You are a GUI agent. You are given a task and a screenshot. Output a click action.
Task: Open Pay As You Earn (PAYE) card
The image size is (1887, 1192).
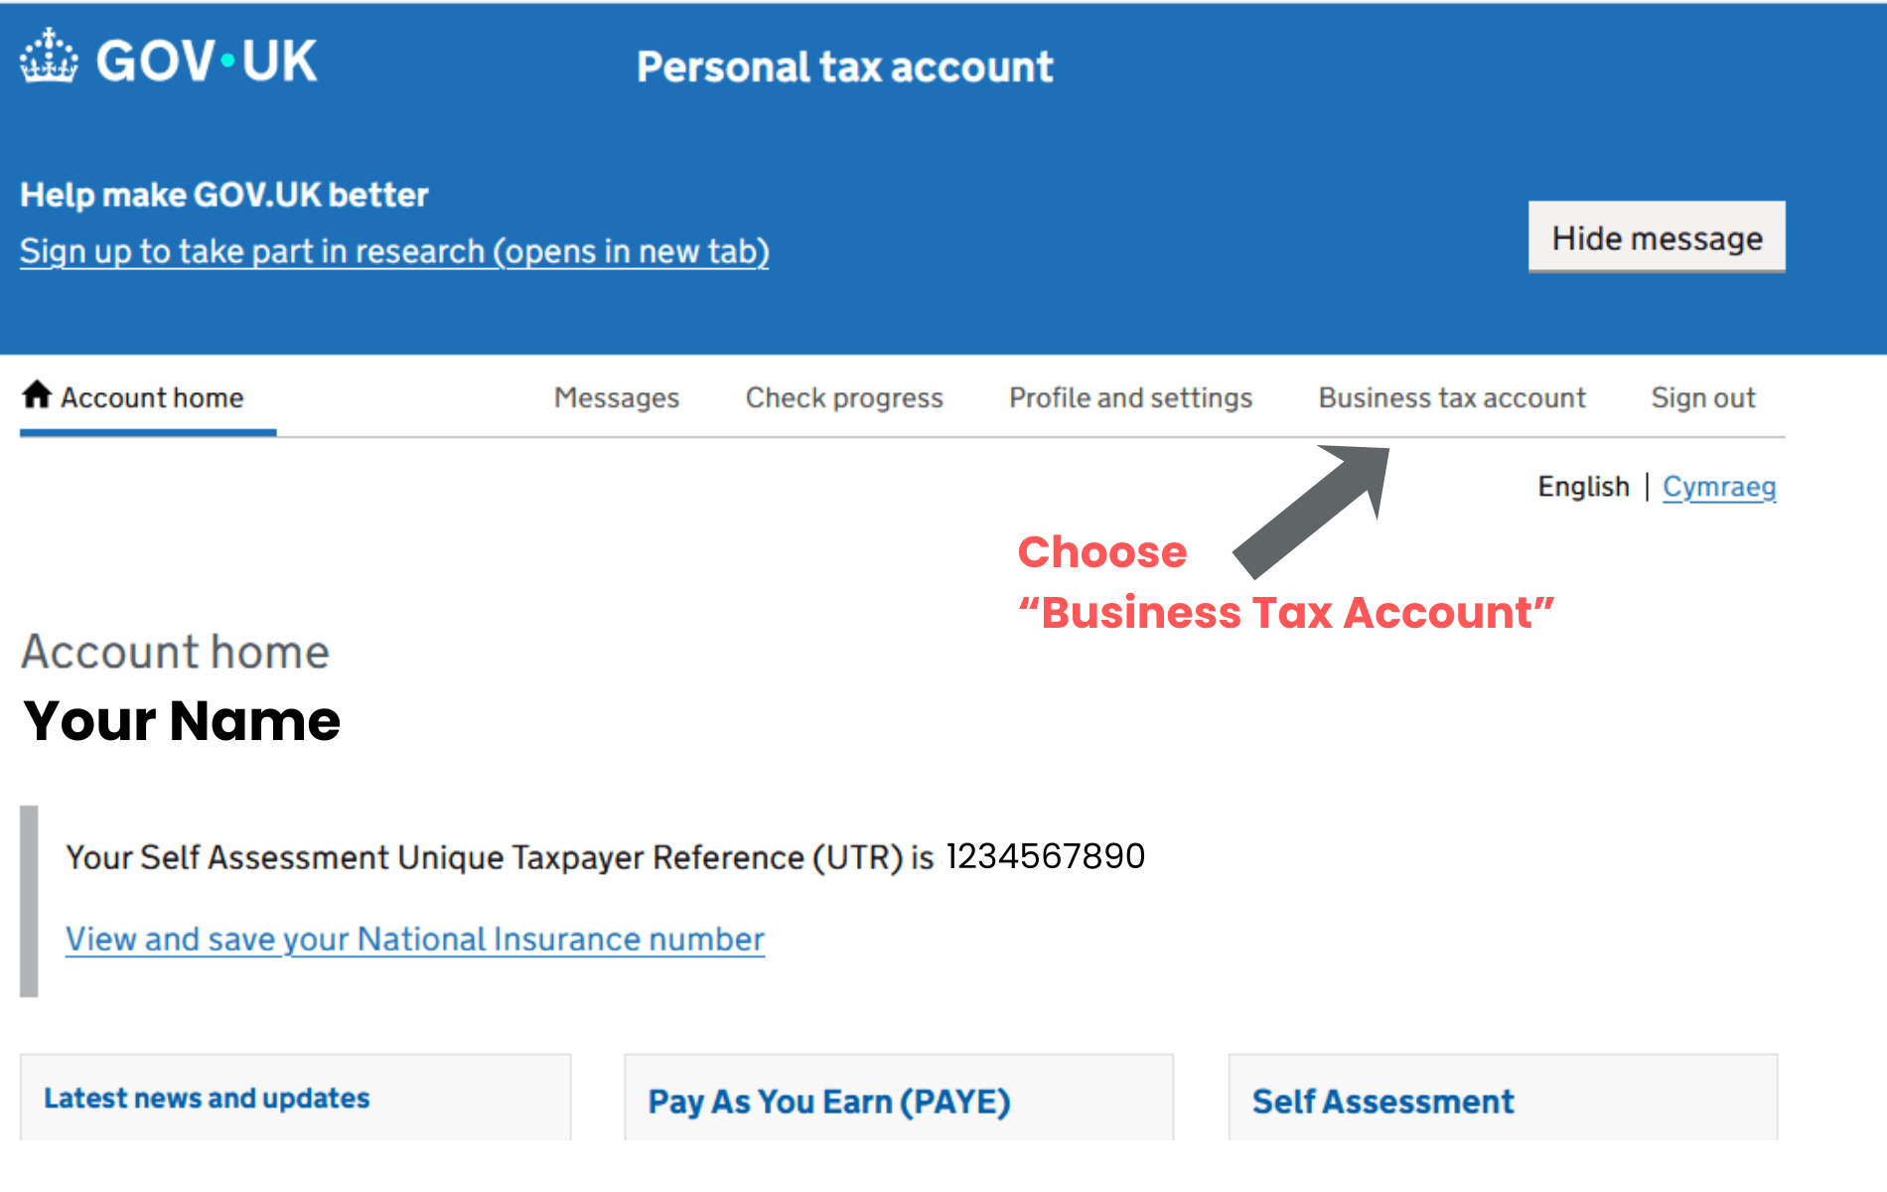tap(828, 1101)
